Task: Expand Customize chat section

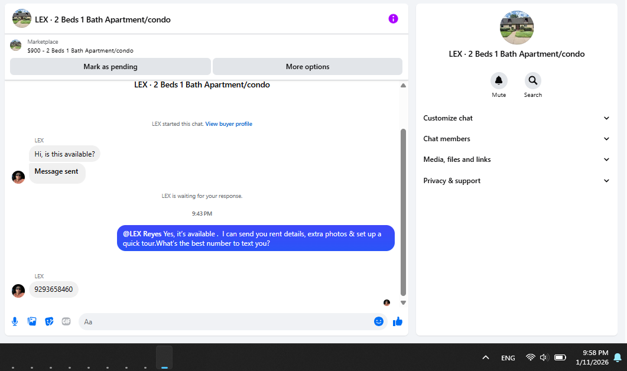Action: pyautogui.click(x=516, y=118)
